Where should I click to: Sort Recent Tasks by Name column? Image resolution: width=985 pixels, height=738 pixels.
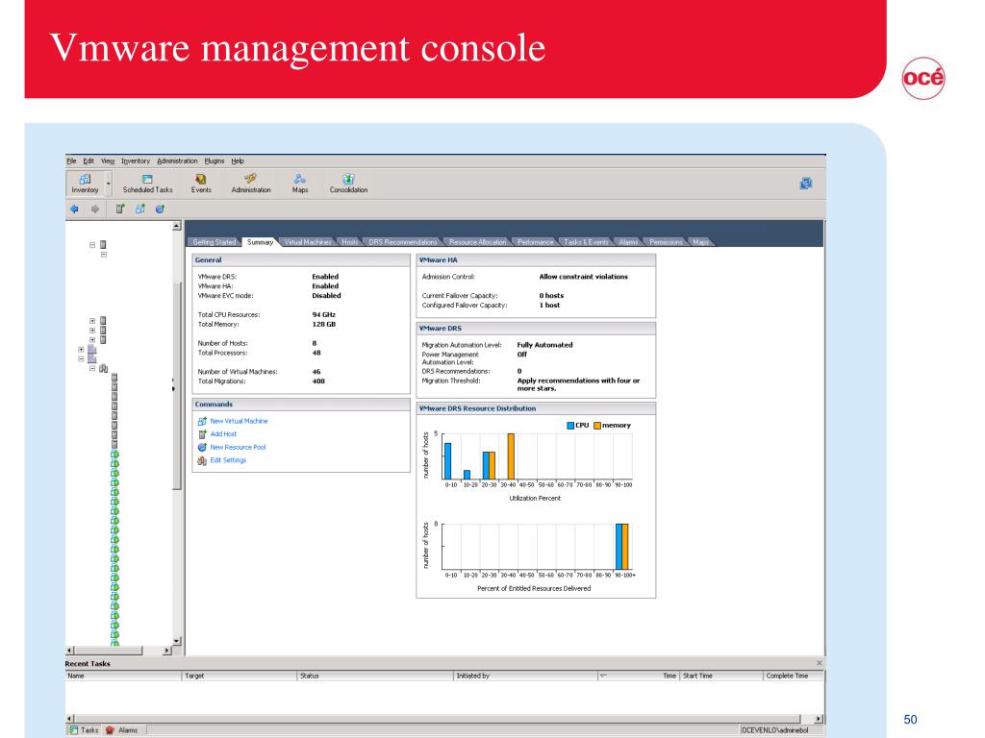click(123, 676)
